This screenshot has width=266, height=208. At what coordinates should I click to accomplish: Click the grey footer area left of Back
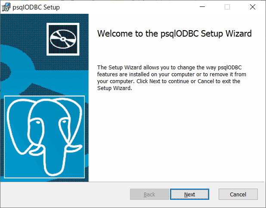pos(65,194)
